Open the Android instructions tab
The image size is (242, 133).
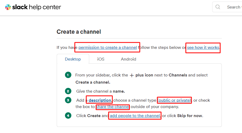(x=128, y=59)
